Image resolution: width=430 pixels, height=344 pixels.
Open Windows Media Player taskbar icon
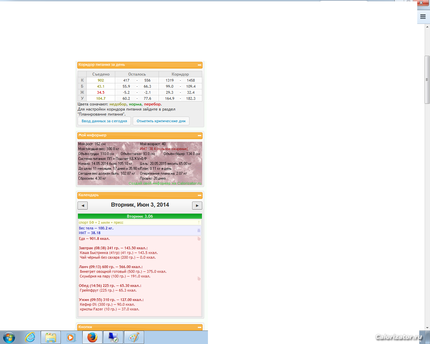(71, 337)
